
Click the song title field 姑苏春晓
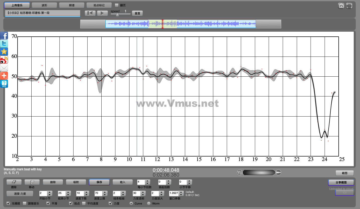pyautogui.click(x=42, y=13)
